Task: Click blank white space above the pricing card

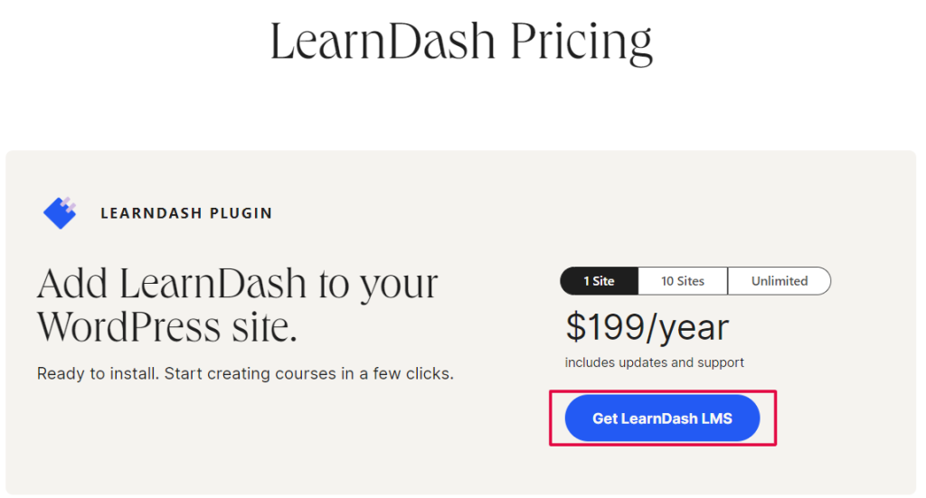Action: point(460,112)
